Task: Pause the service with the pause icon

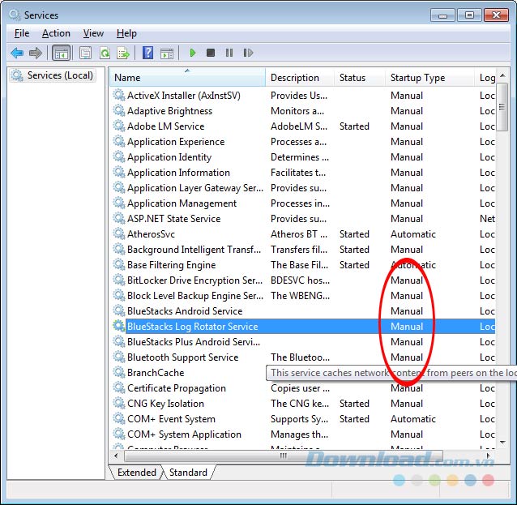Action: tap(229, 53)
